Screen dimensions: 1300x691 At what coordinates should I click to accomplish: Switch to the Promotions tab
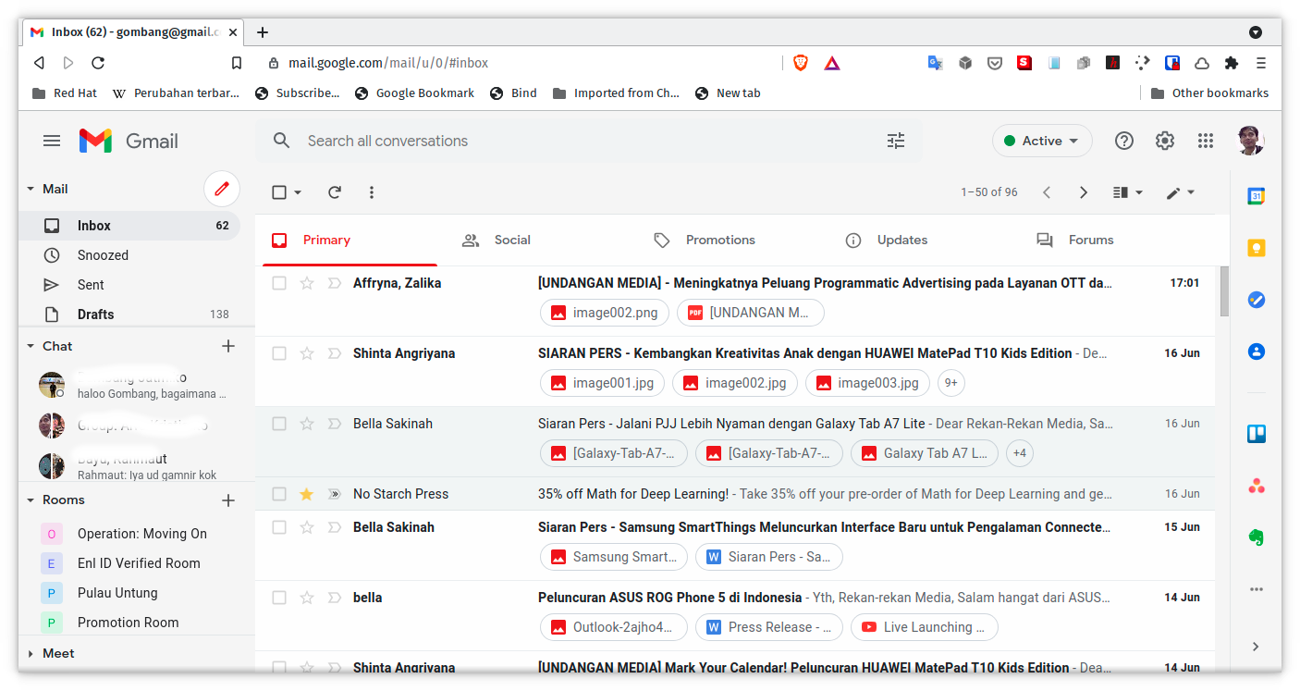(705, 241)
